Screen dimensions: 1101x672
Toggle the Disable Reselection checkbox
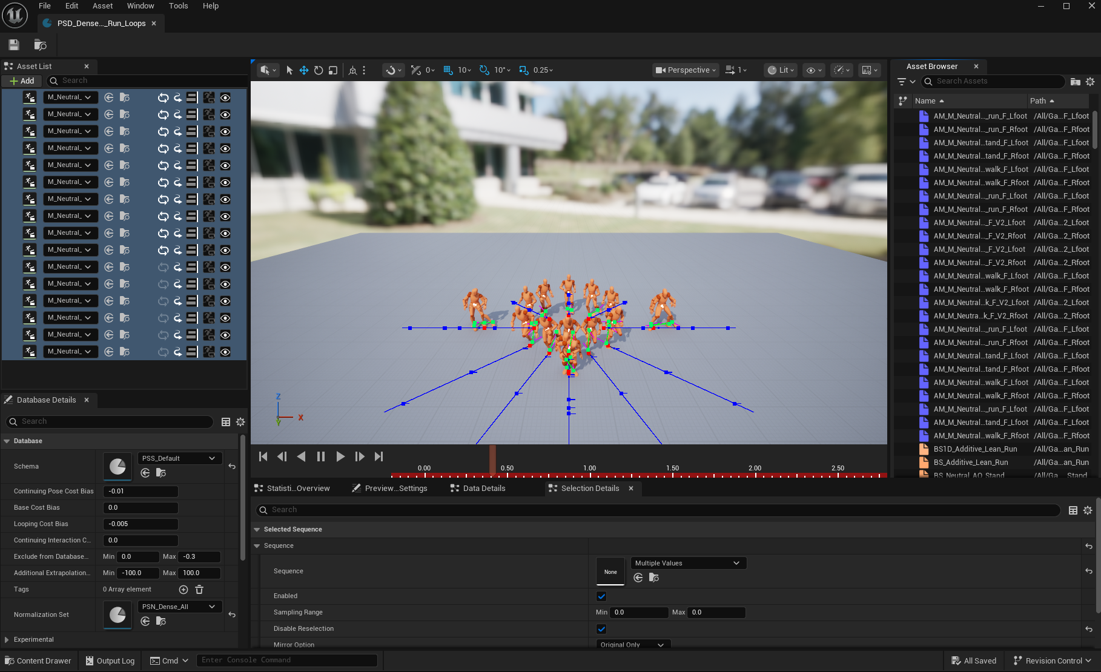601,629
